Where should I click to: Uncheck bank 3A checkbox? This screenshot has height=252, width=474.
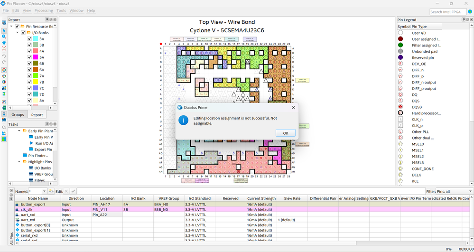coord(29,39)
